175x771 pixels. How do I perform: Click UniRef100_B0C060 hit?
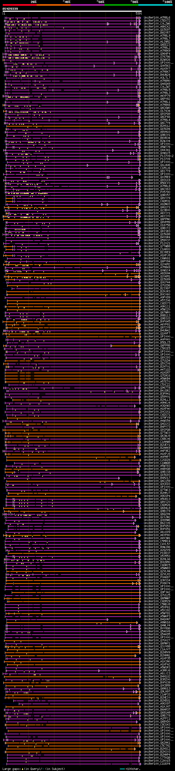157,294
